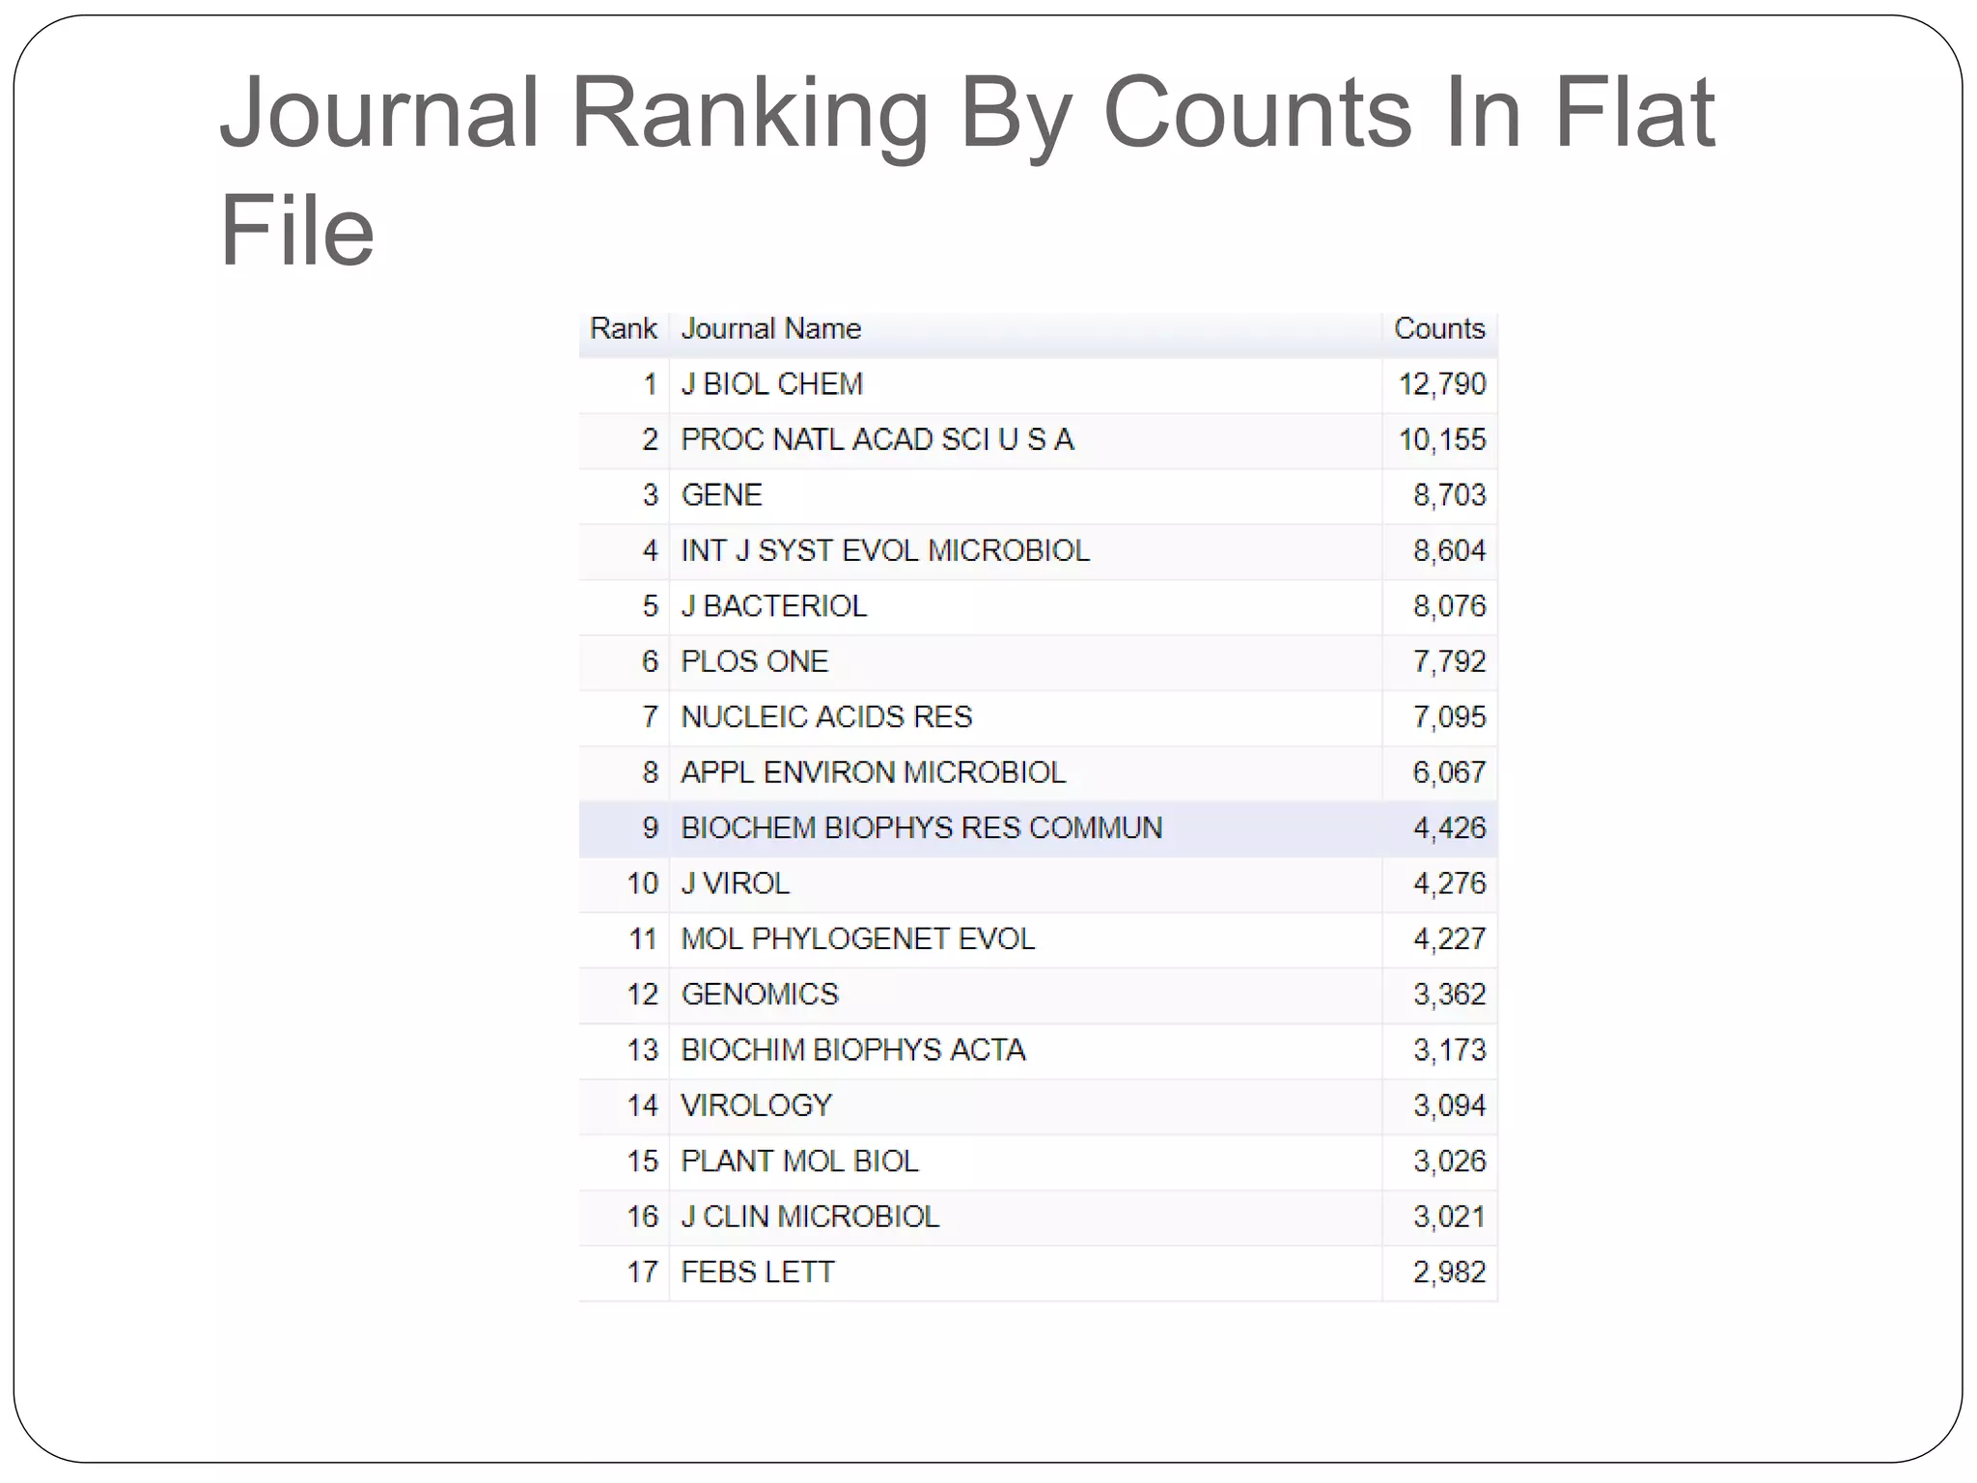Select the J BIOL CHEM row
The image size is (1977, 1483).
point(771,384)
